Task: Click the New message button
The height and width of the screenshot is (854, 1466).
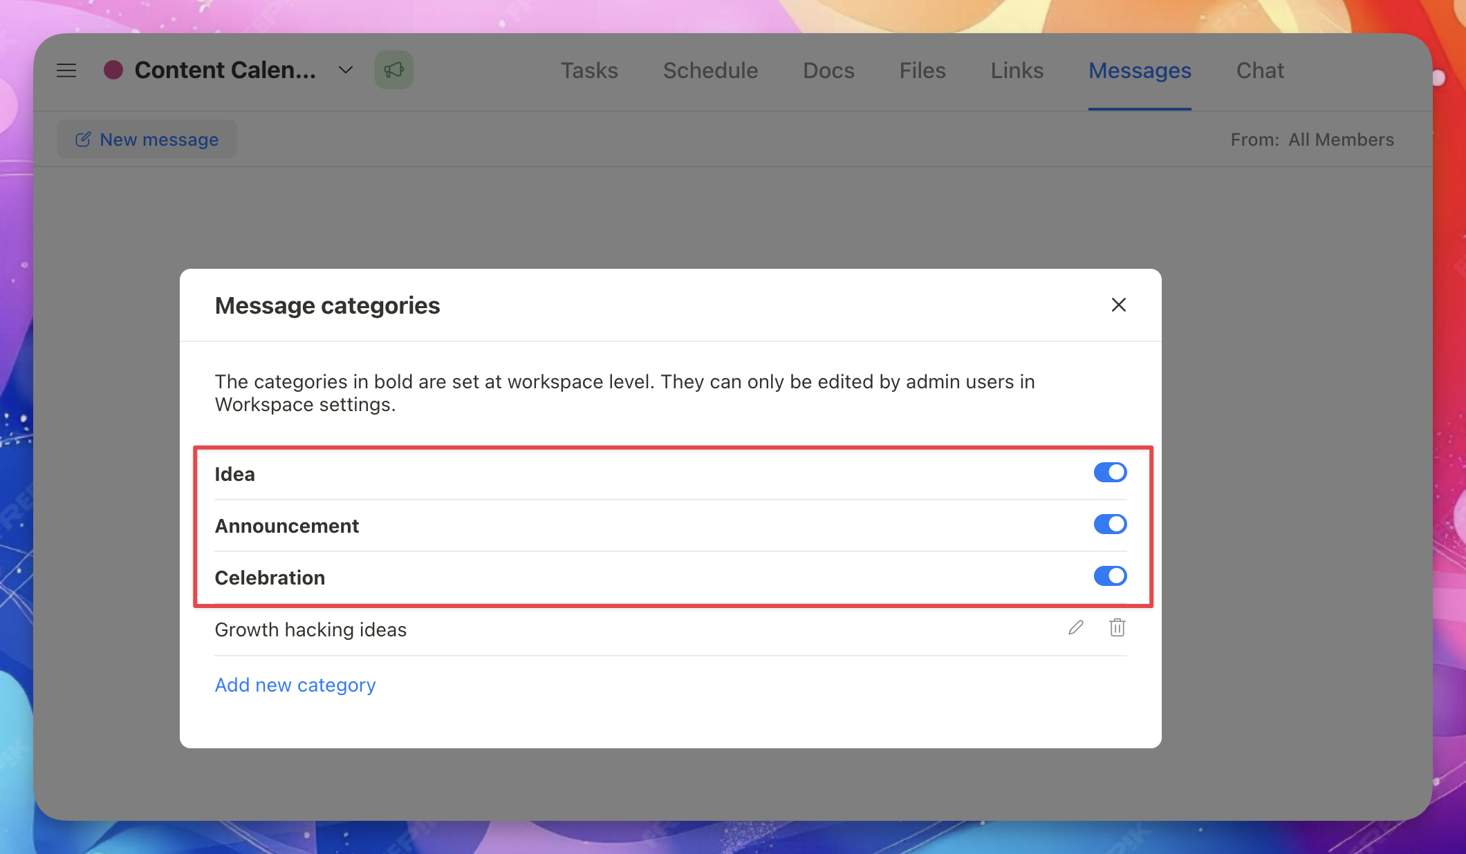Action: [147, 140]
